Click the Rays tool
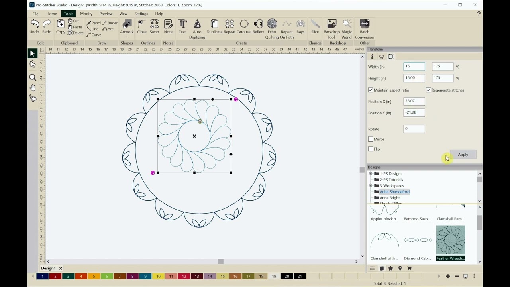The image size is (510, 287). pyautogui.click(x=300, y=27)
